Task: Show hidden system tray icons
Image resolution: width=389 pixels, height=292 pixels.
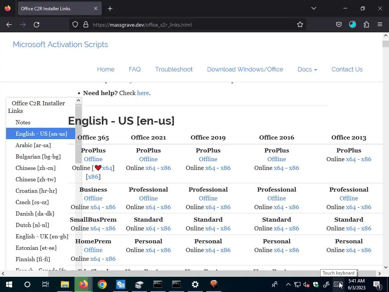Action: tap(288, 284)
